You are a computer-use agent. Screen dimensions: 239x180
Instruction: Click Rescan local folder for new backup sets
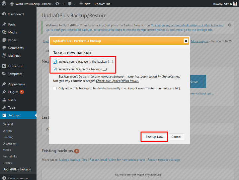coord(117,159)
